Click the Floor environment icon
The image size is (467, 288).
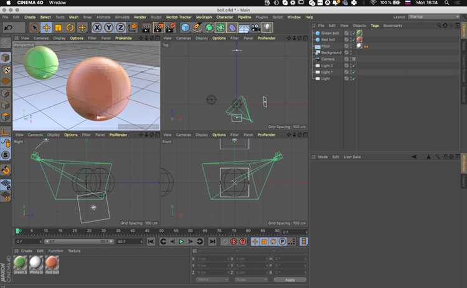(244, 28)
